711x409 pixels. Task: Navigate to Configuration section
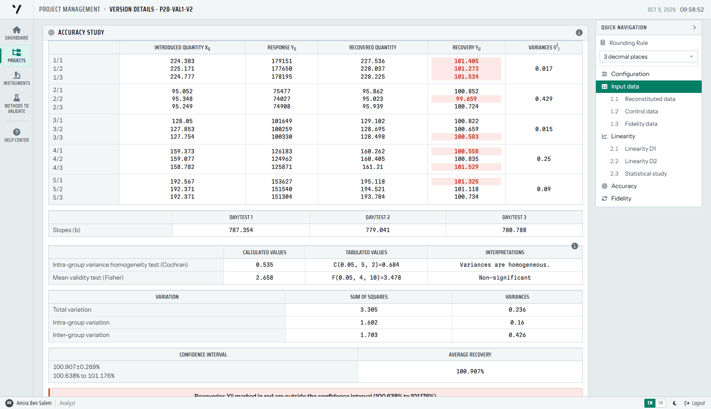(x=648, y=74)
